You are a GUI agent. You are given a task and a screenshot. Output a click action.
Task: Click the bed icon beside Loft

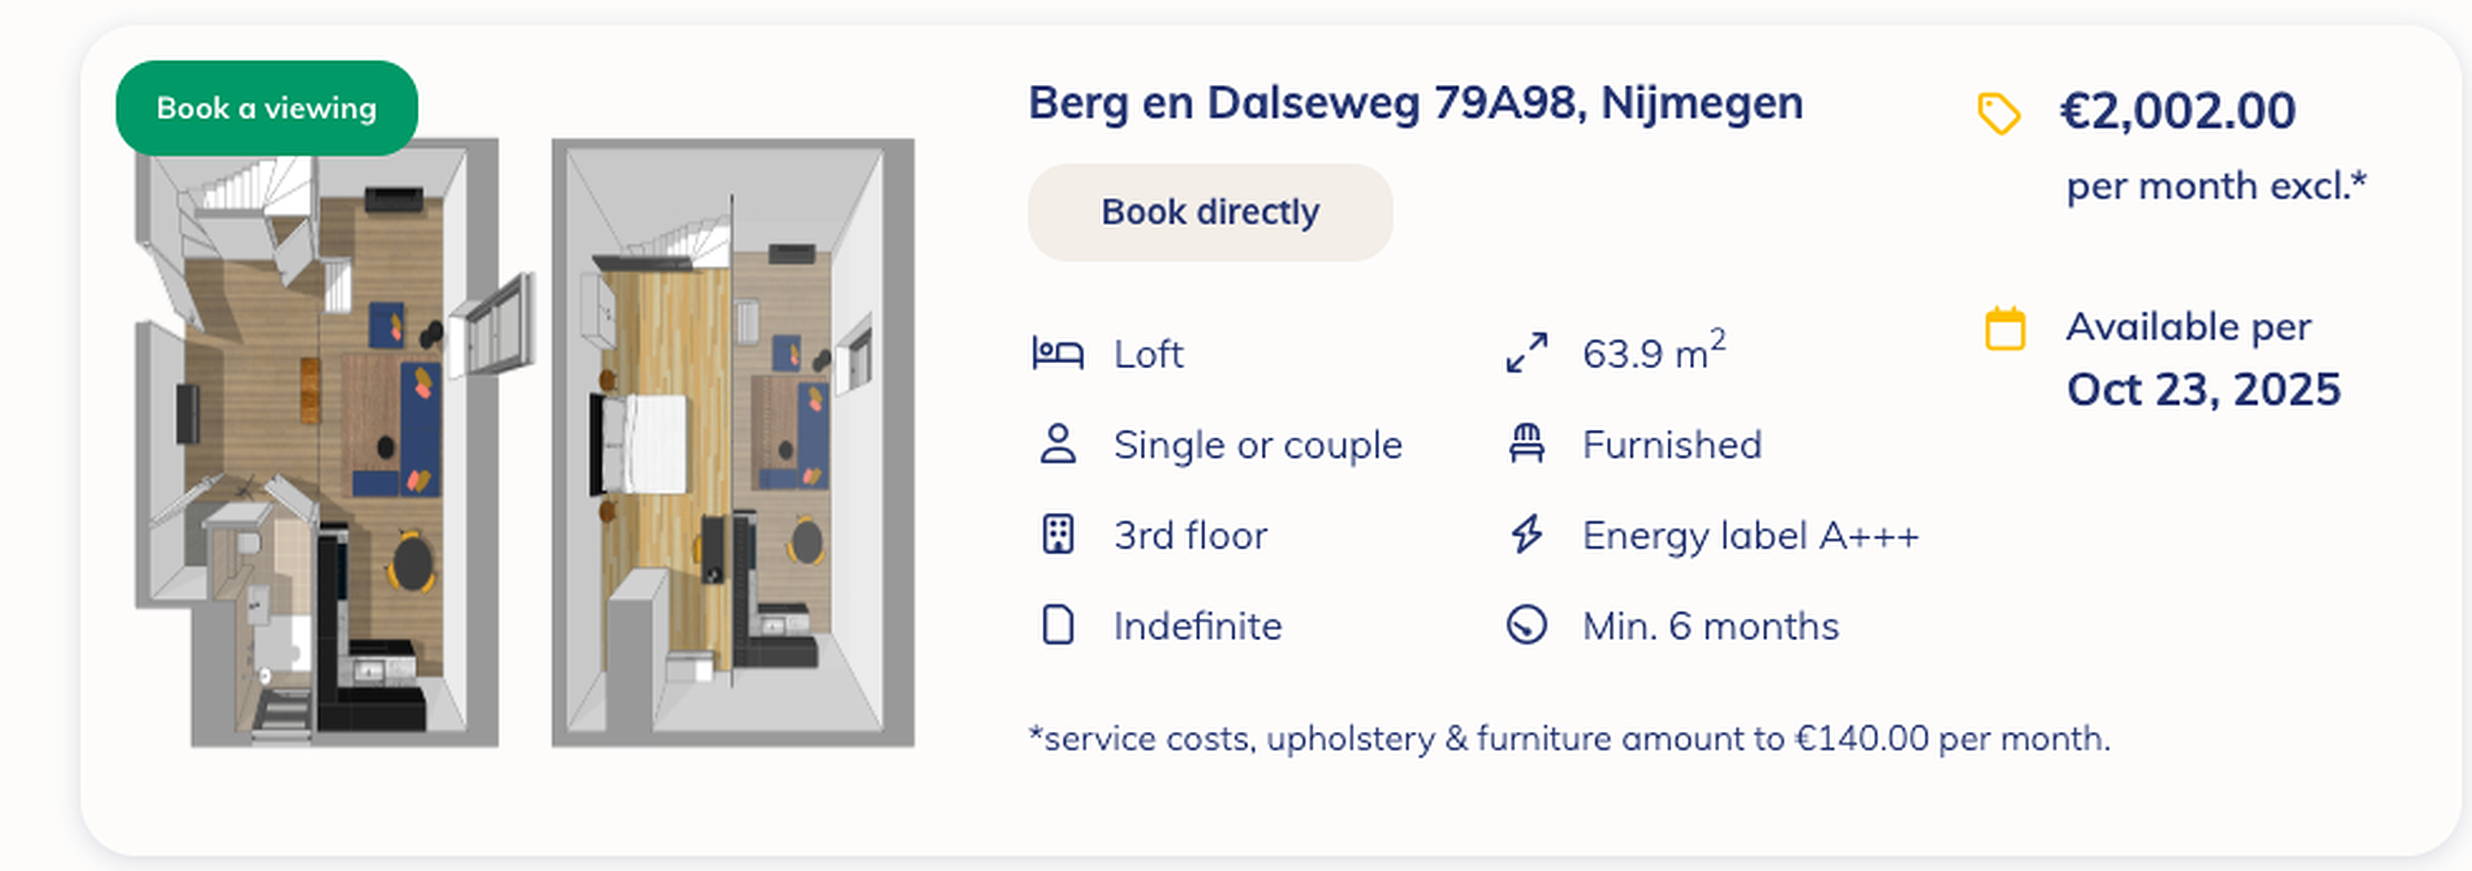pos(1057,353)
